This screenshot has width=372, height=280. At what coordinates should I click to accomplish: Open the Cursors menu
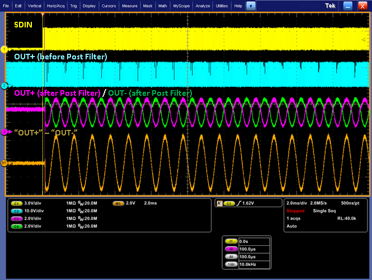109,6
